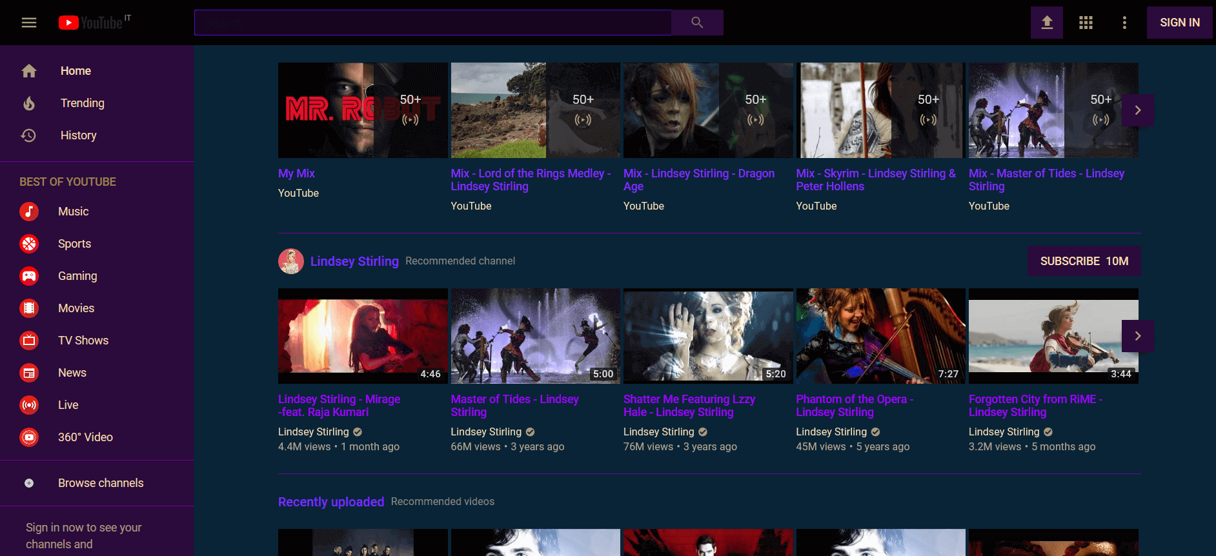Click the Home house icon
Viewport: 1216px width, 556px height.
point(29,71)
